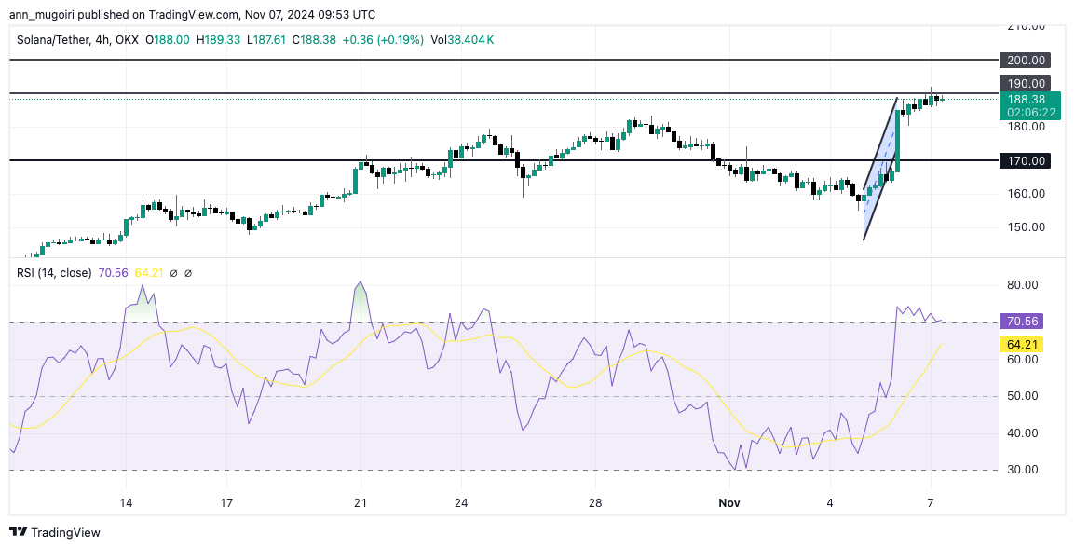Click the 4h interval in chart title

click(104, 40)
